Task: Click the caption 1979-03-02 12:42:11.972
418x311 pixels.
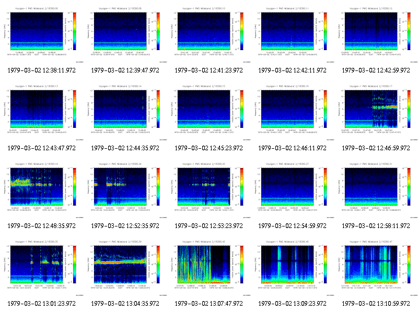Action: click(292, 70)
